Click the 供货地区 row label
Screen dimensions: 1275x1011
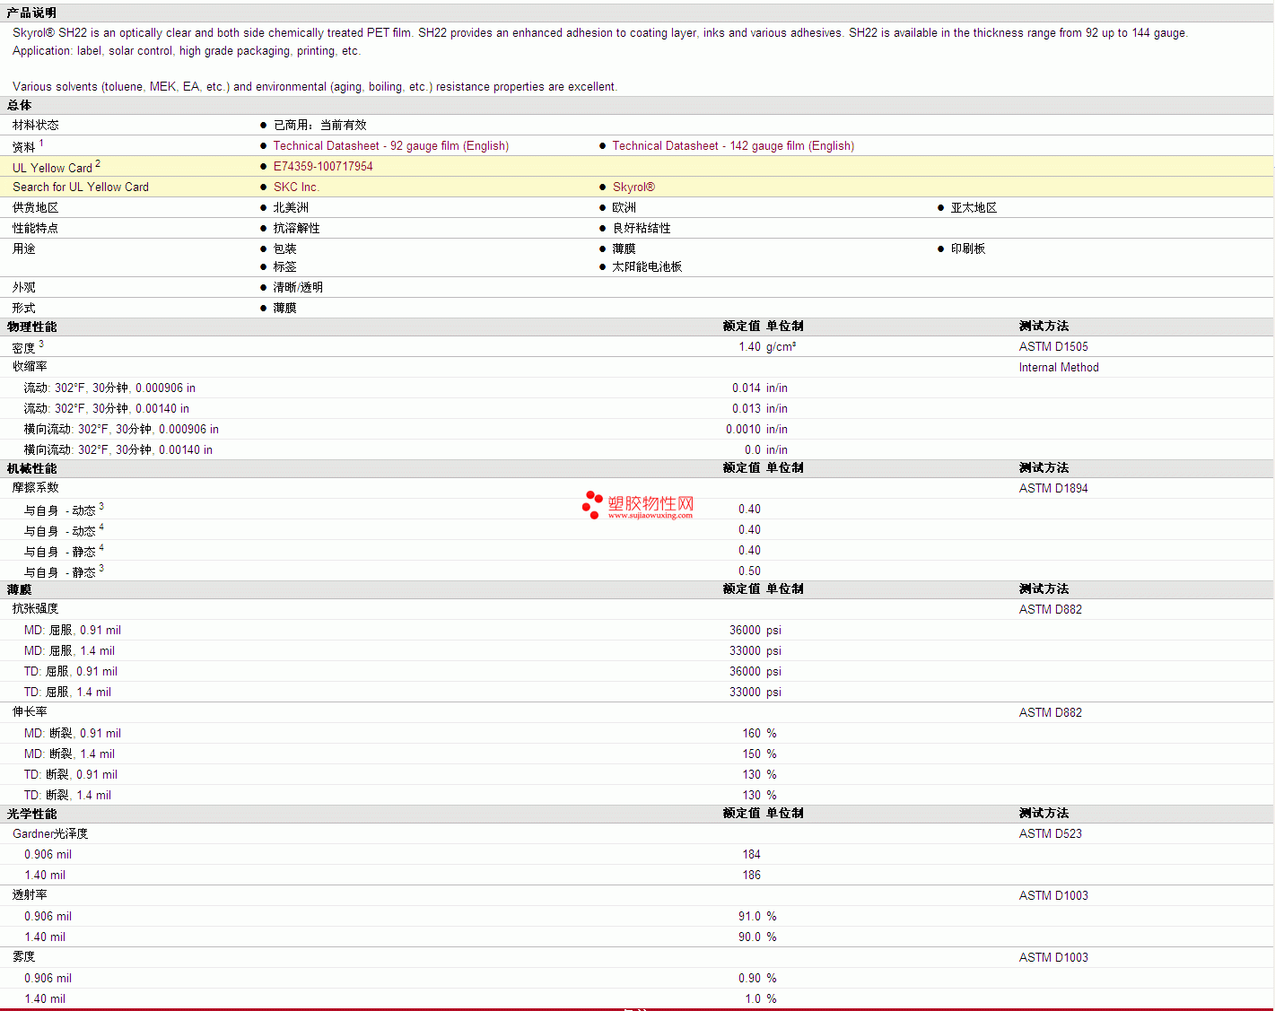coord(35,208)
